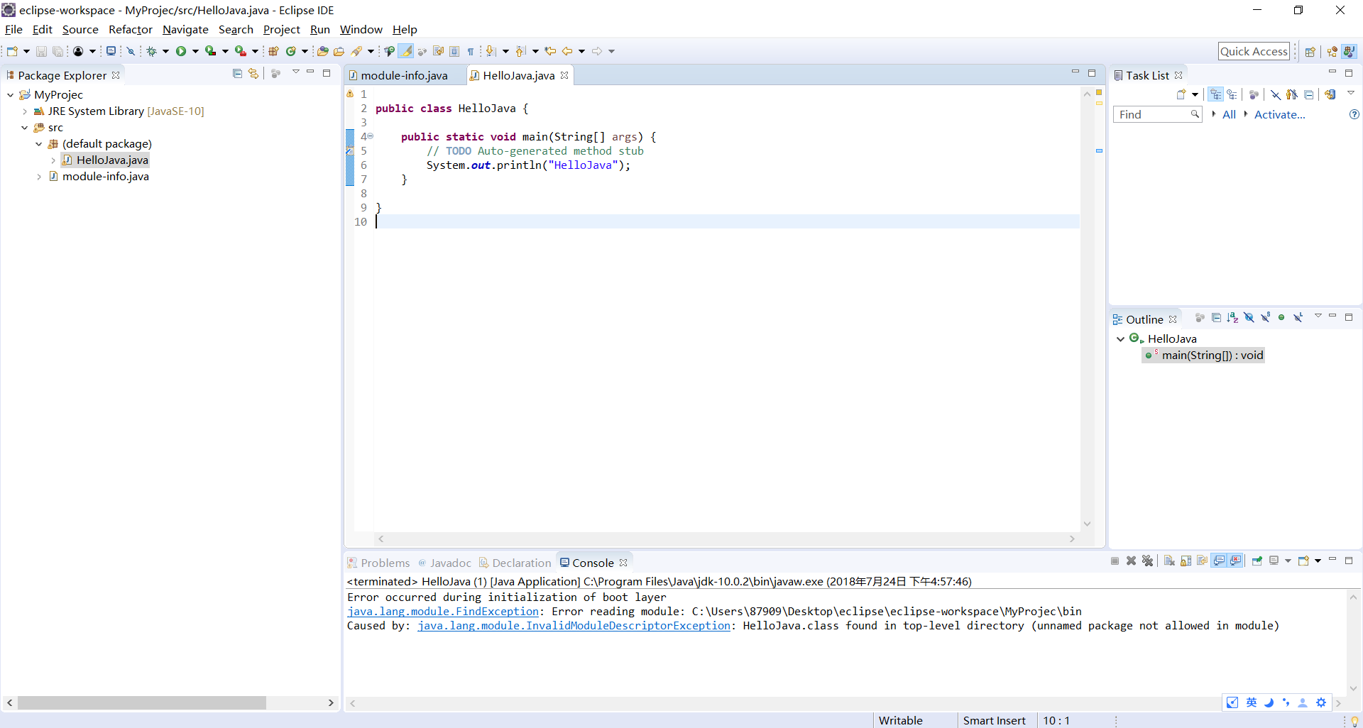The height and width of the screenshot is (728, 1363).
Task: Toggle Hide Non-Public Members in Outline
Action: click(1281, 317)
